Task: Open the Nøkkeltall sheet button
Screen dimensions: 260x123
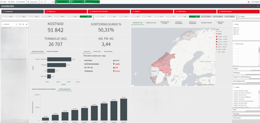Action: (x=66, y=11)
